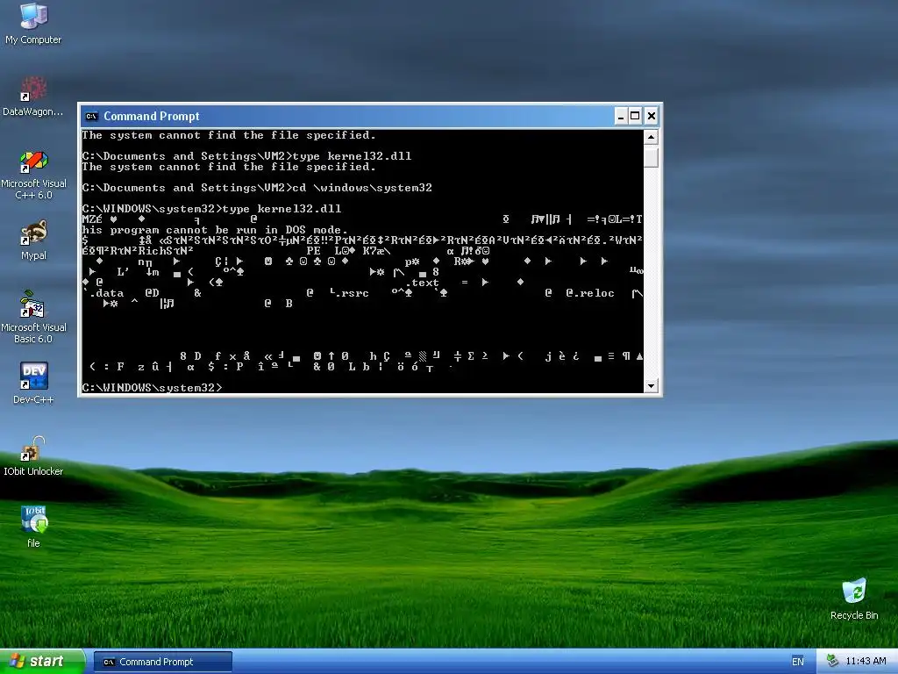The image size is (898, 674).
Task: Click the 'his program cannot be run in DOS mode.' line
Action: tap(215, 230)
